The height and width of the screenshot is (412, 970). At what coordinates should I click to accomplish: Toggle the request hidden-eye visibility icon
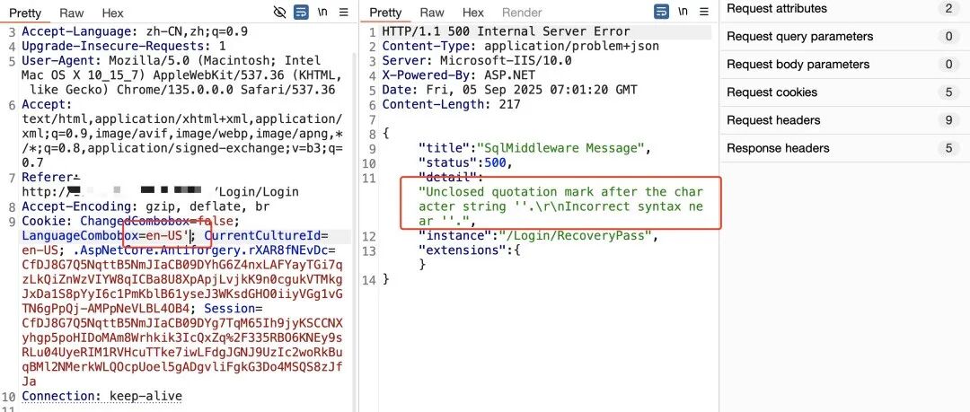point(280,12)
